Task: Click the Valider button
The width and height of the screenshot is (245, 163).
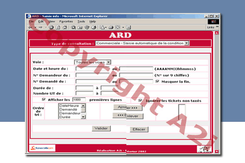Action: coord(101,128)
